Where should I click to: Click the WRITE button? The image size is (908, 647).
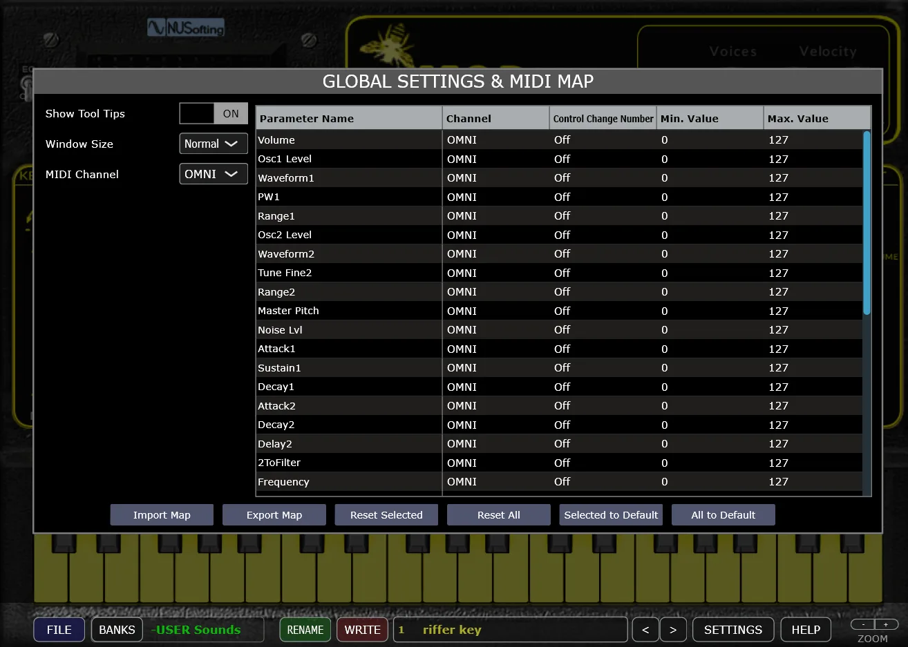tap(362, 630)
